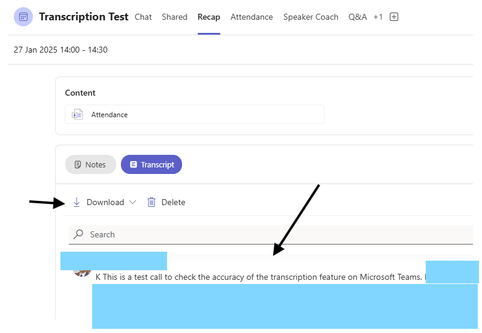
Task: Open the Attendance content file
Action: point(194,114)
